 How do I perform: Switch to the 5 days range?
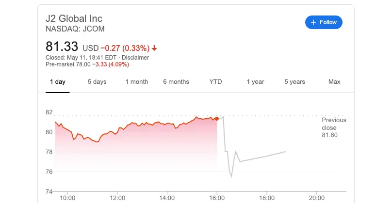[x=97, y=81]
